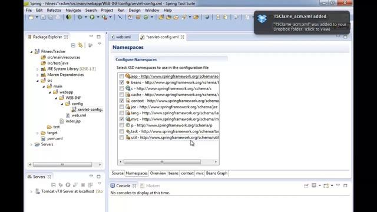The width and height of the screenshot is (377, 212).
Task: Expand the Tomcat v7.0 Server entry
Action: pyautogui.click(x=31, y=191)
